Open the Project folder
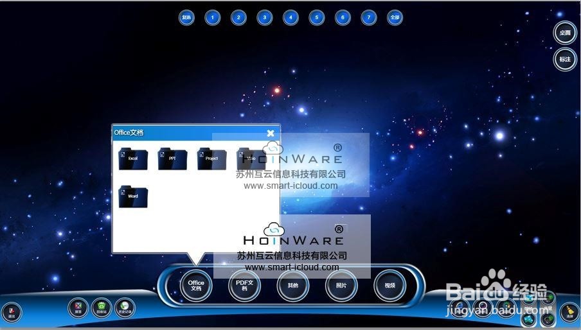581x330 pixels. point(211,159)
